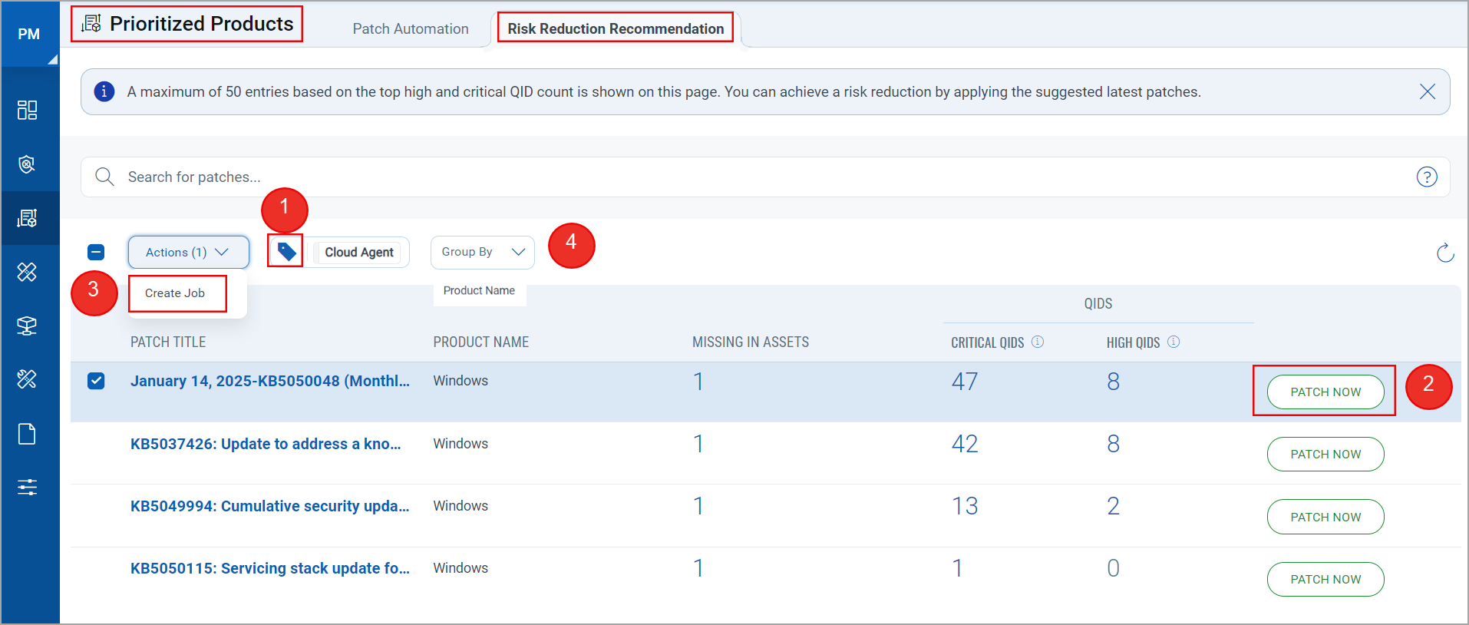
Task: Open the dashboard icon in sidebar
Action: (x=27, y=110)
